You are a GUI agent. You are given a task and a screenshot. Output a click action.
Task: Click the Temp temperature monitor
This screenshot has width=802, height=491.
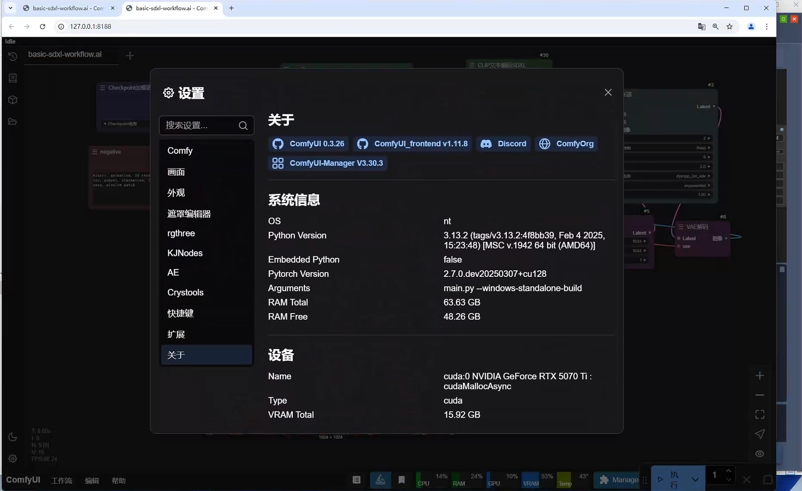point(573,480)
